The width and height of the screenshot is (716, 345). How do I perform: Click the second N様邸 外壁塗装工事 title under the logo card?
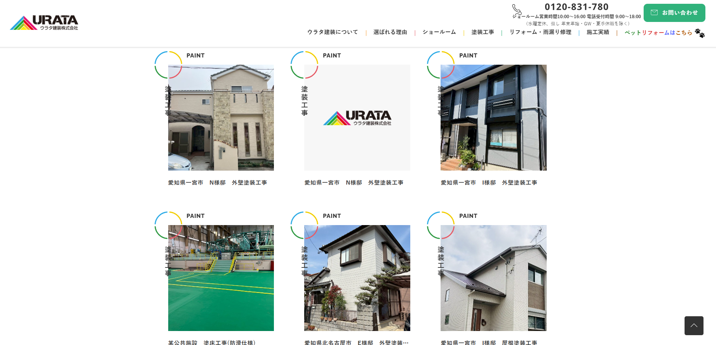point(354,183)
